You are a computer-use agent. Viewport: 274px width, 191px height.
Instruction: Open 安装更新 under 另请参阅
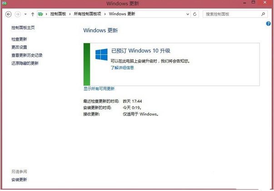coord(19,180)
